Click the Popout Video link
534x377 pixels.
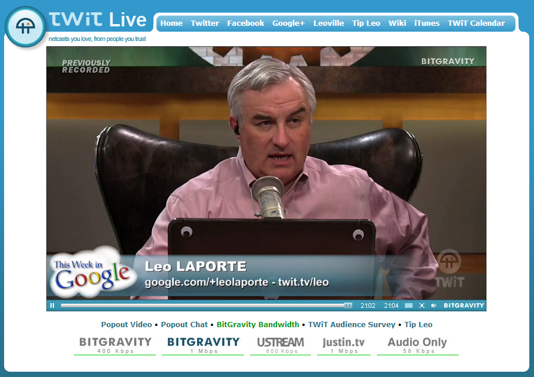click(126, 324)
